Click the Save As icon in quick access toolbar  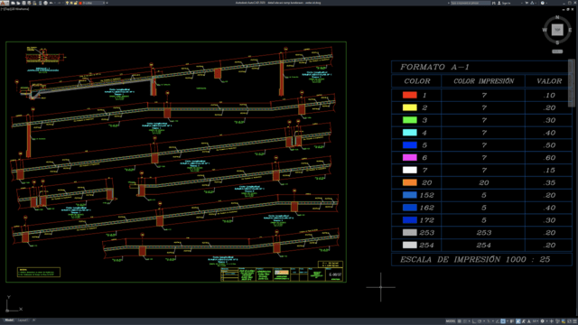point(29,3)
